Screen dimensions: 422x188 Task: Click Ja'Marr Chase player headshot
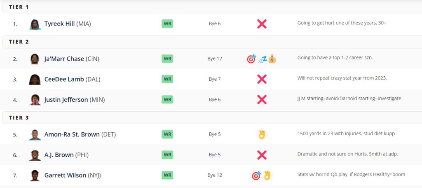tap(35, 59)
